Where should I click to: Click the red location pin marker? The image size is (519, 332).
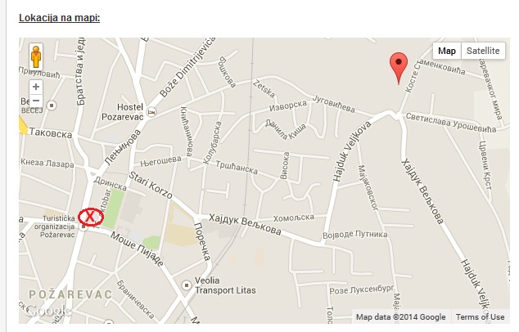pyautogui.click(x=399, y=68)
